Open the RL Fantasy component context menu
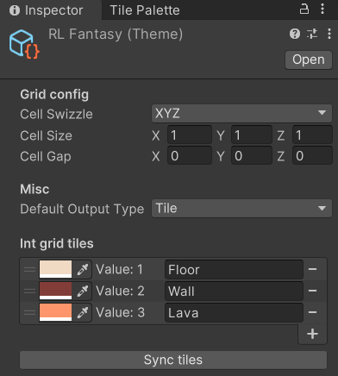The height and width of the screenshot is (376, 338). (x=329, y=34)
